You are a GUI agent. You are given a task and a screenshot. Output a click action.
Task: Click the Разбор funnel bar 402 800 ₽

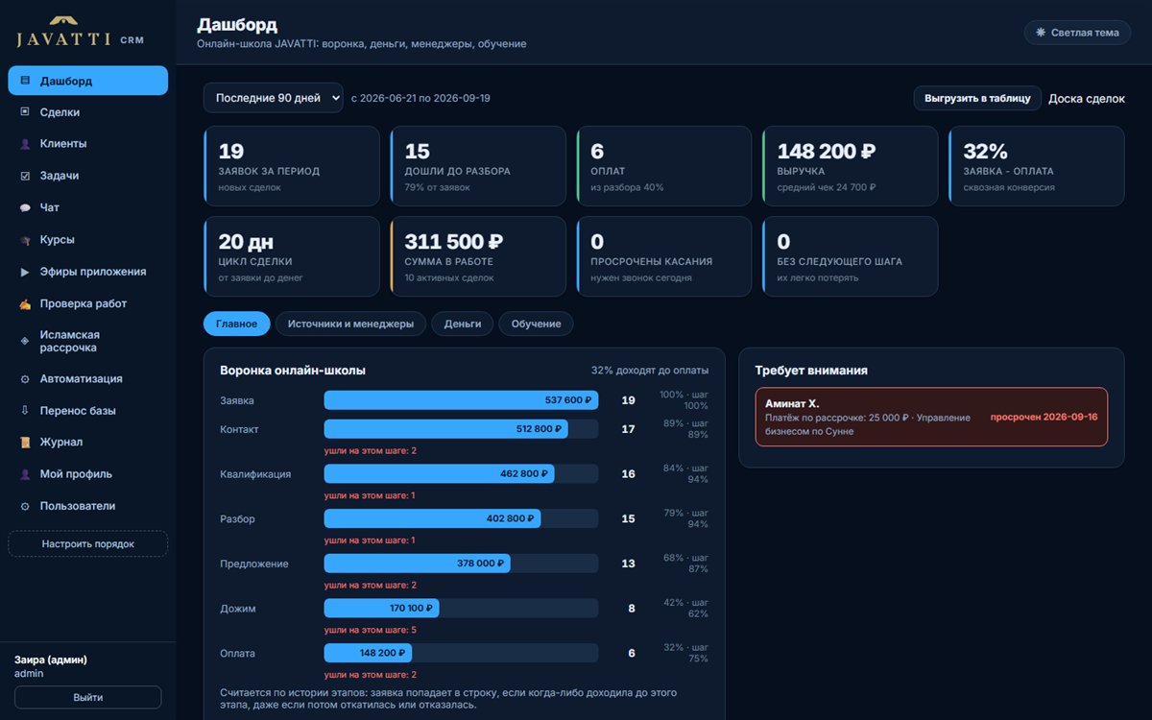pyautogui.click(x=433, y=518)
